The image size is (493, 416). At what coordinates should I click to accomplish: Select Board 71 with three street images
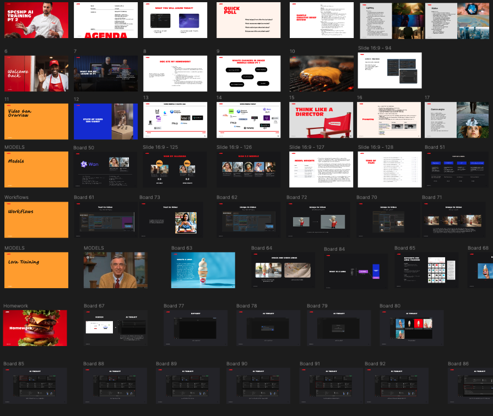(x=454, y=220)
